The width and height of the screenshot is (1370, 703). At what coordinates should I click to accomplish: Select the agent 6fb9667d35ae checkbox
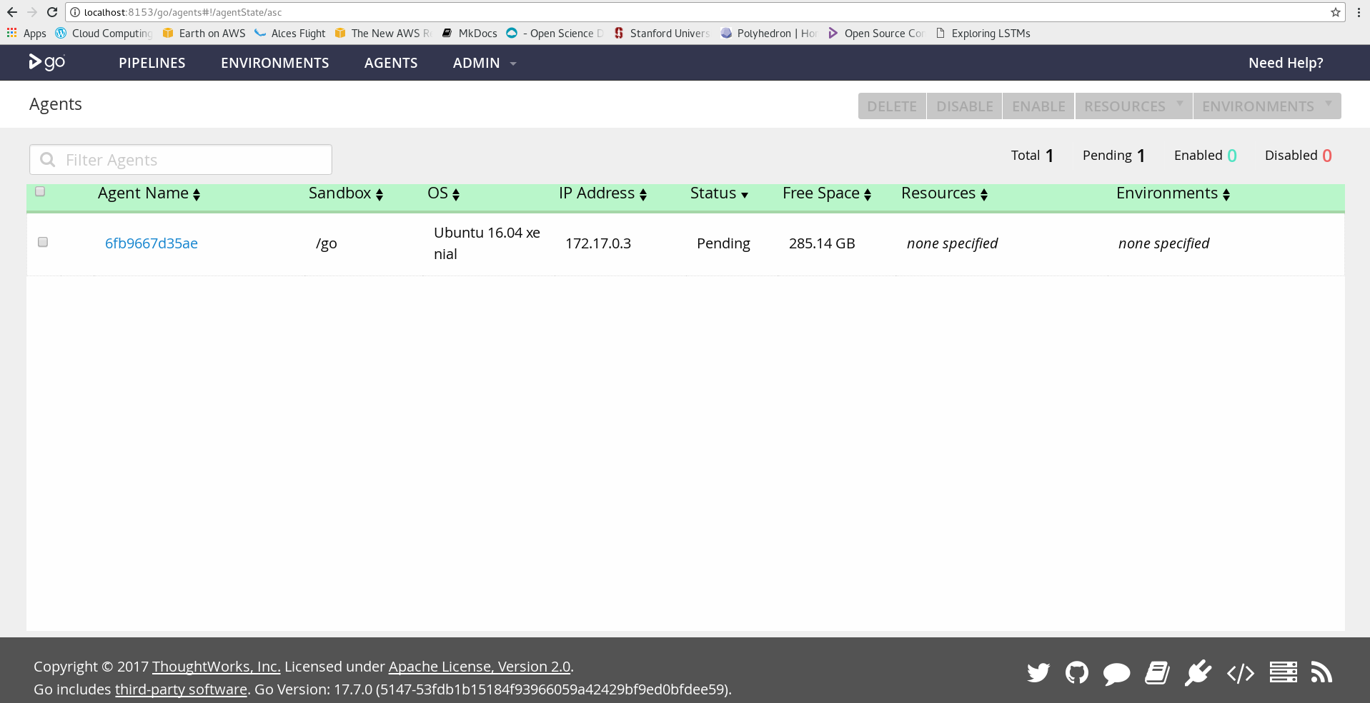coord(43,243)
